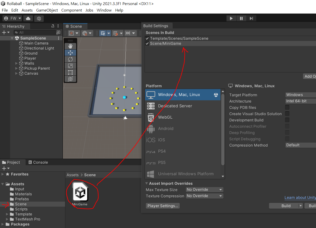316x228 pixels.
Task: Select the Hand view tool
Action: pos(70,46)
